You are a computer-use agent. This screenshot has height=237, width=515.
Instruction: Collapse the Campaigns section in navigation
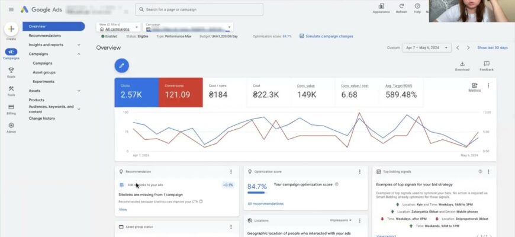pos(79,54)
